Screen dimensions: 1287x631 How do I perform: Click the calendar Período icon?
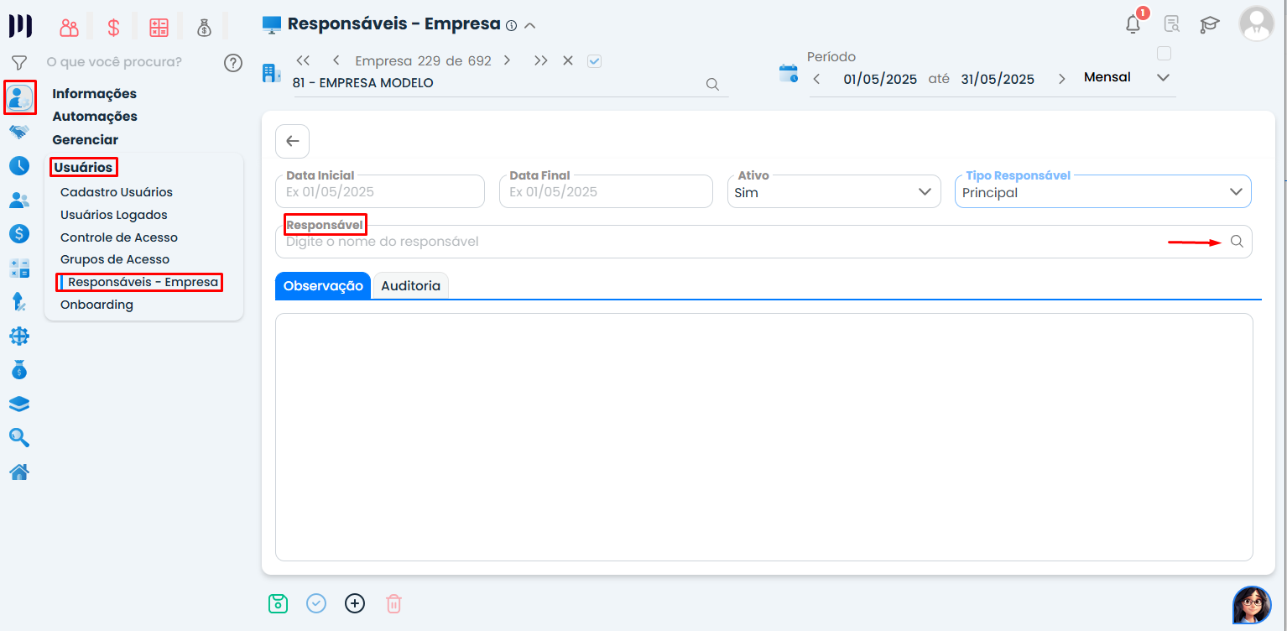(789, 73)
